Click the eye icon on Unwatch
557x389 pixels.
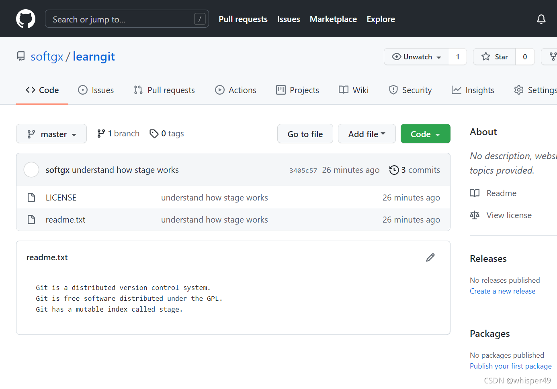(396, 57)
